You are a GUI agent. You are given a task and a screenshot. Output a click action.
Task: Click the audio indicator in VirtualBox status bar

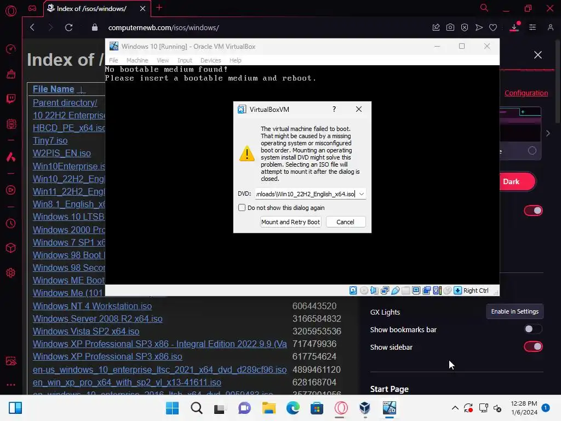point(374,291)
